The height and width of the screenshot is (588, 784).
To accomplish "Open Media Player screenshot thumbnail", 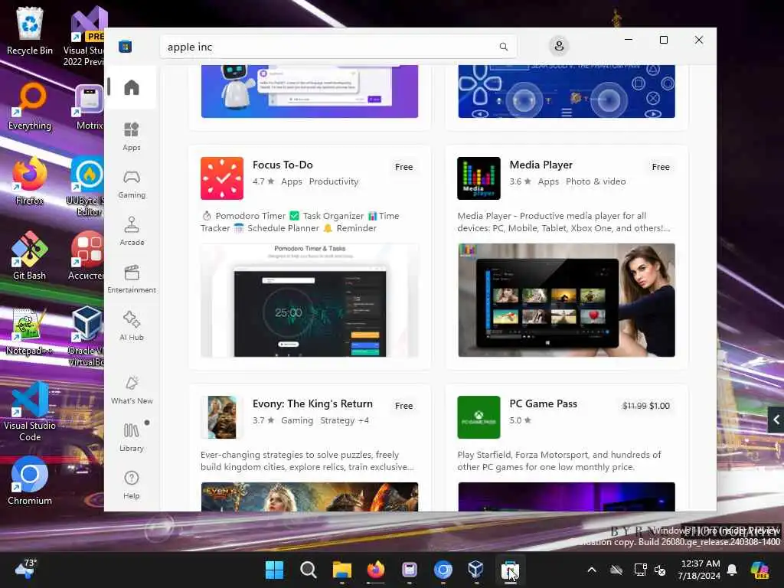I will coord(567,300).
